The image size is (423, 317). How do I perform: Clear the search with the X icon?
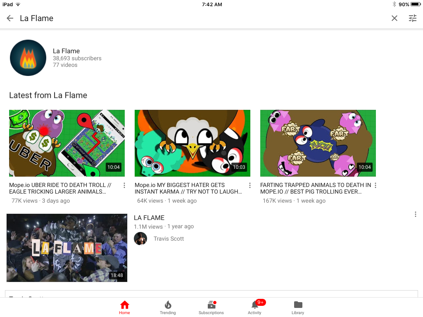pos(394,18)
